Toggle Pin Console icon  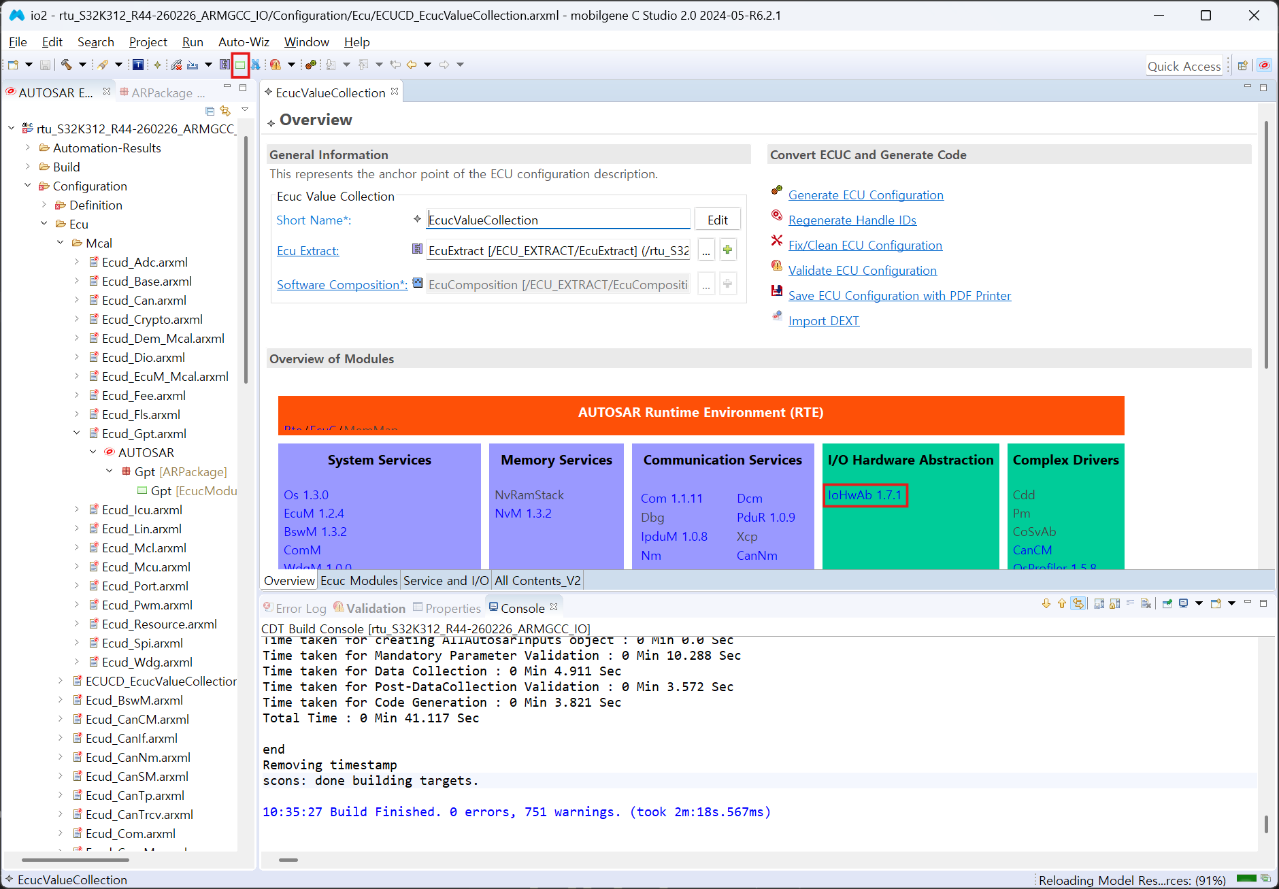[x=1167, y=603]
